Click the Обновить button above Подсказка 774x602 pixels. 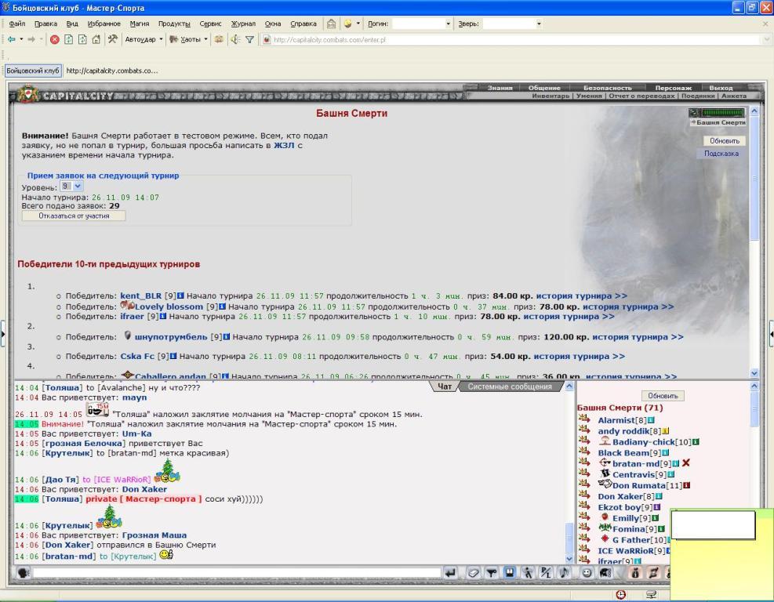click(724, 140)
